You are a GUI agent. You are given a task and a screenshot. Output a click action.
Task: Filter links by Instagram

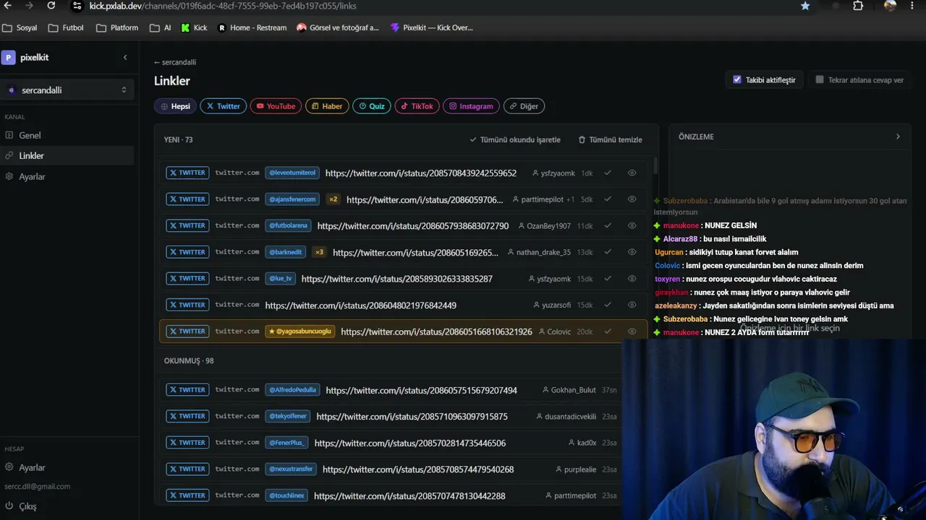[x=471, y=106]
